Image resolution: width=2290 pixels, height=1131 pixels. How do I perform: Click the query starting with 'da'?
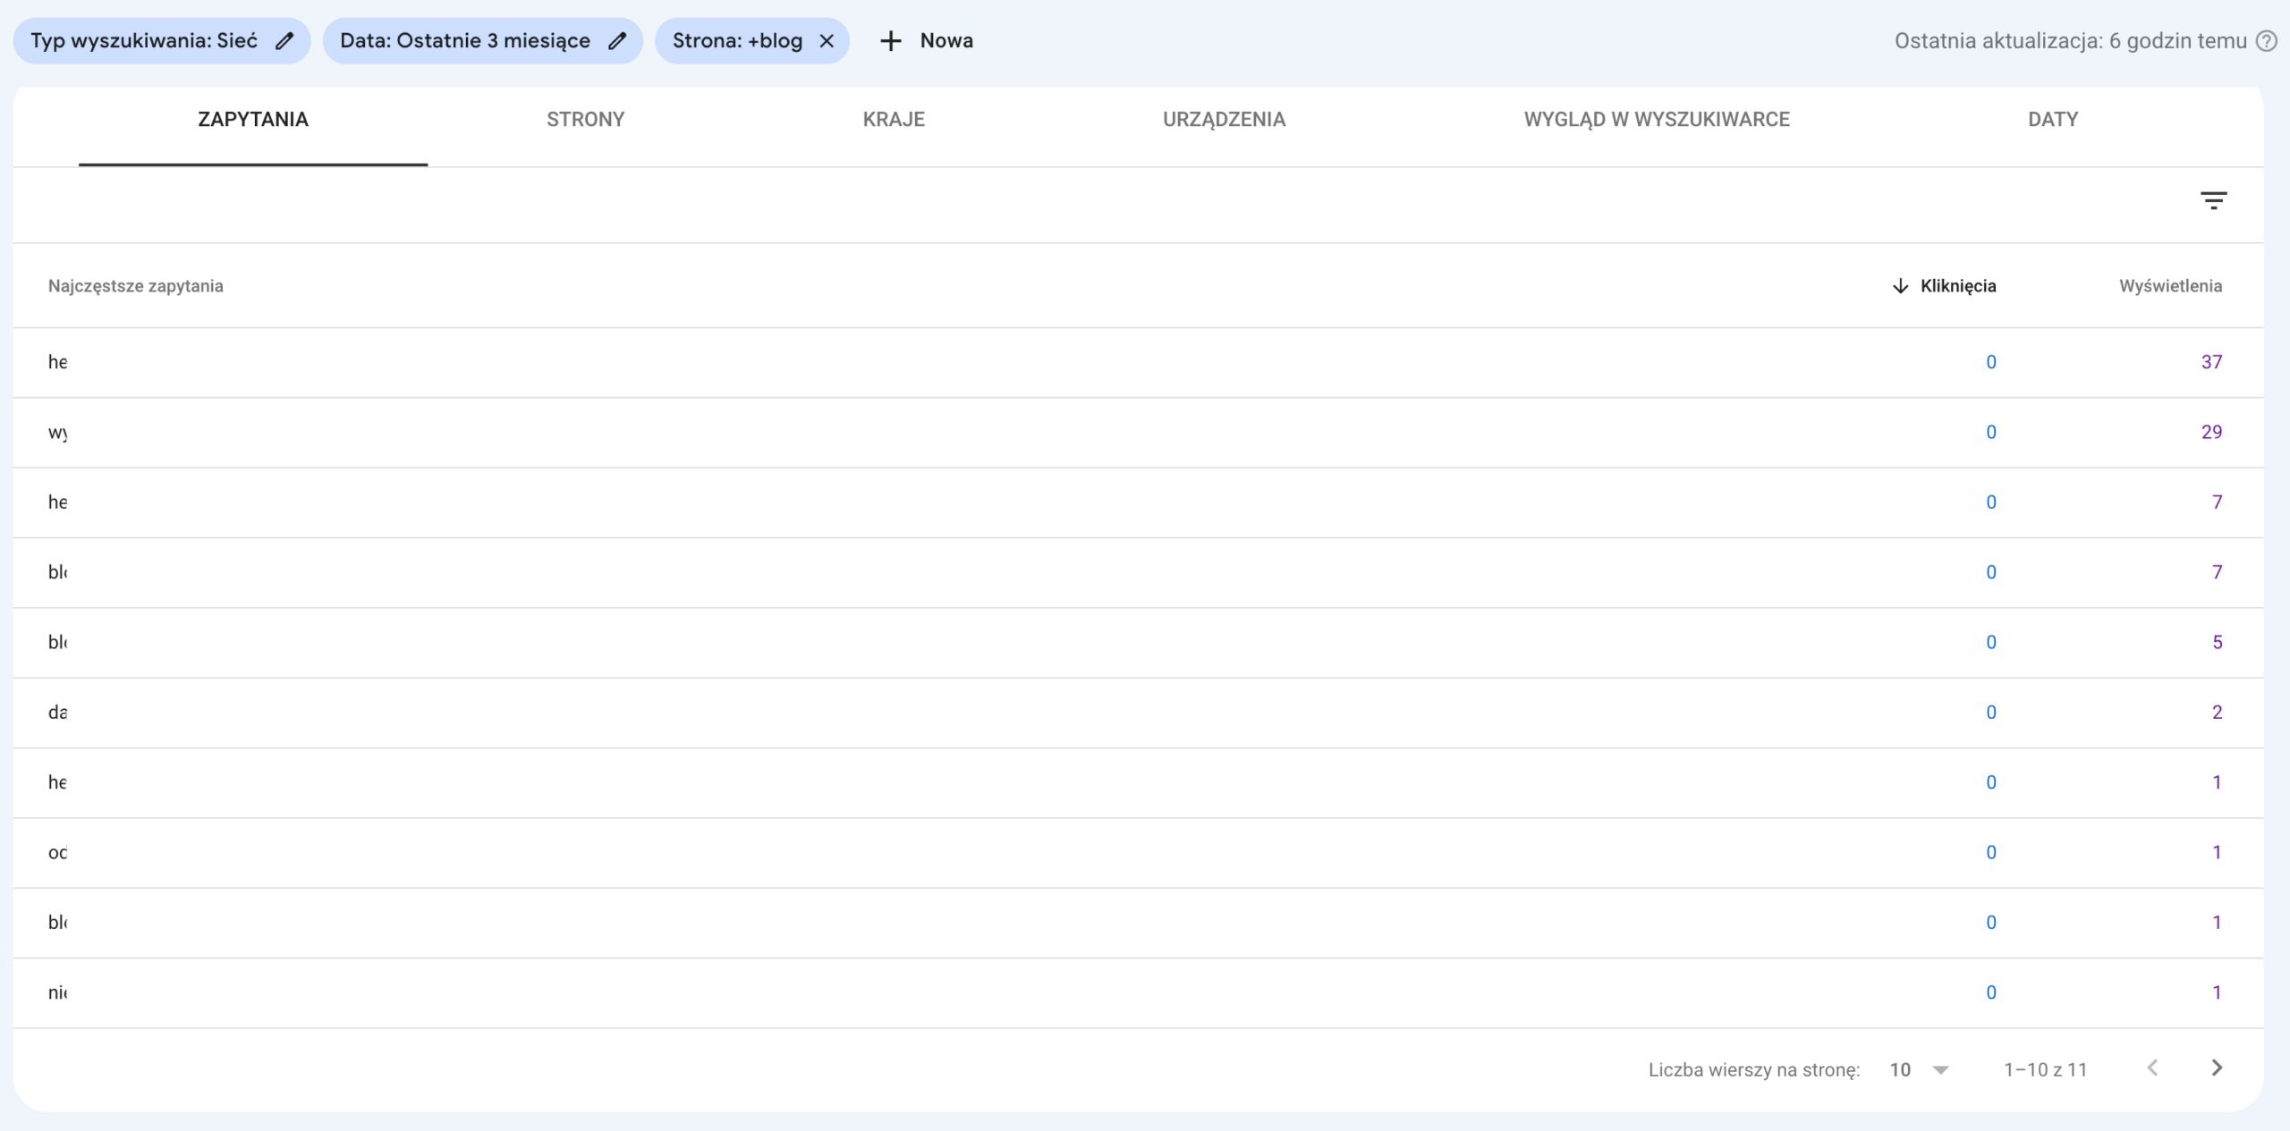(x=57, y=713)
